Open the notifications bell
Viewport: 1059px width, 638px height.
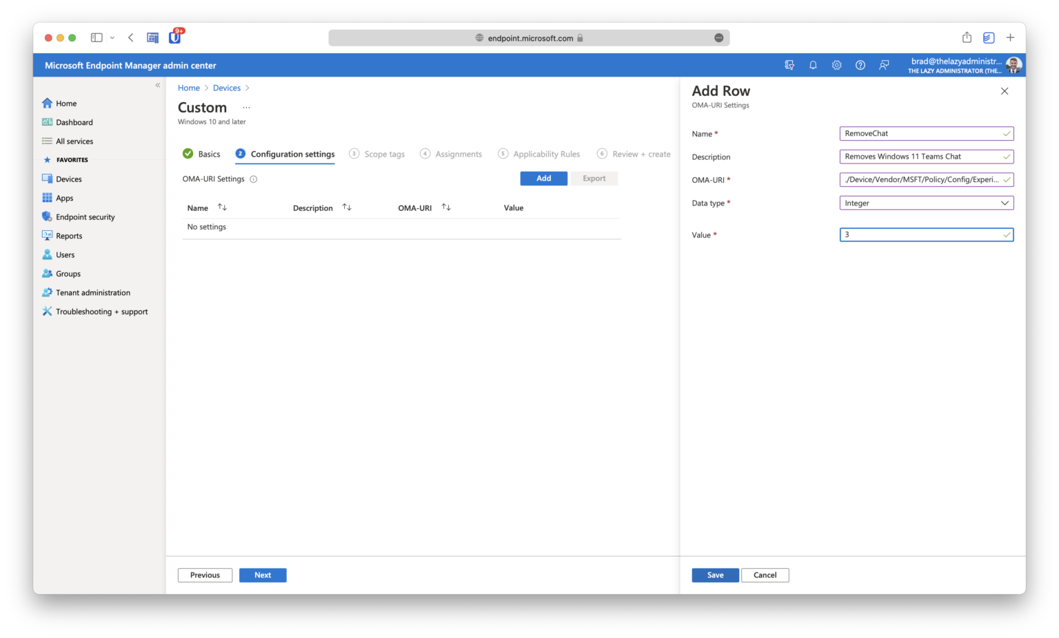(x=813, y=65)
